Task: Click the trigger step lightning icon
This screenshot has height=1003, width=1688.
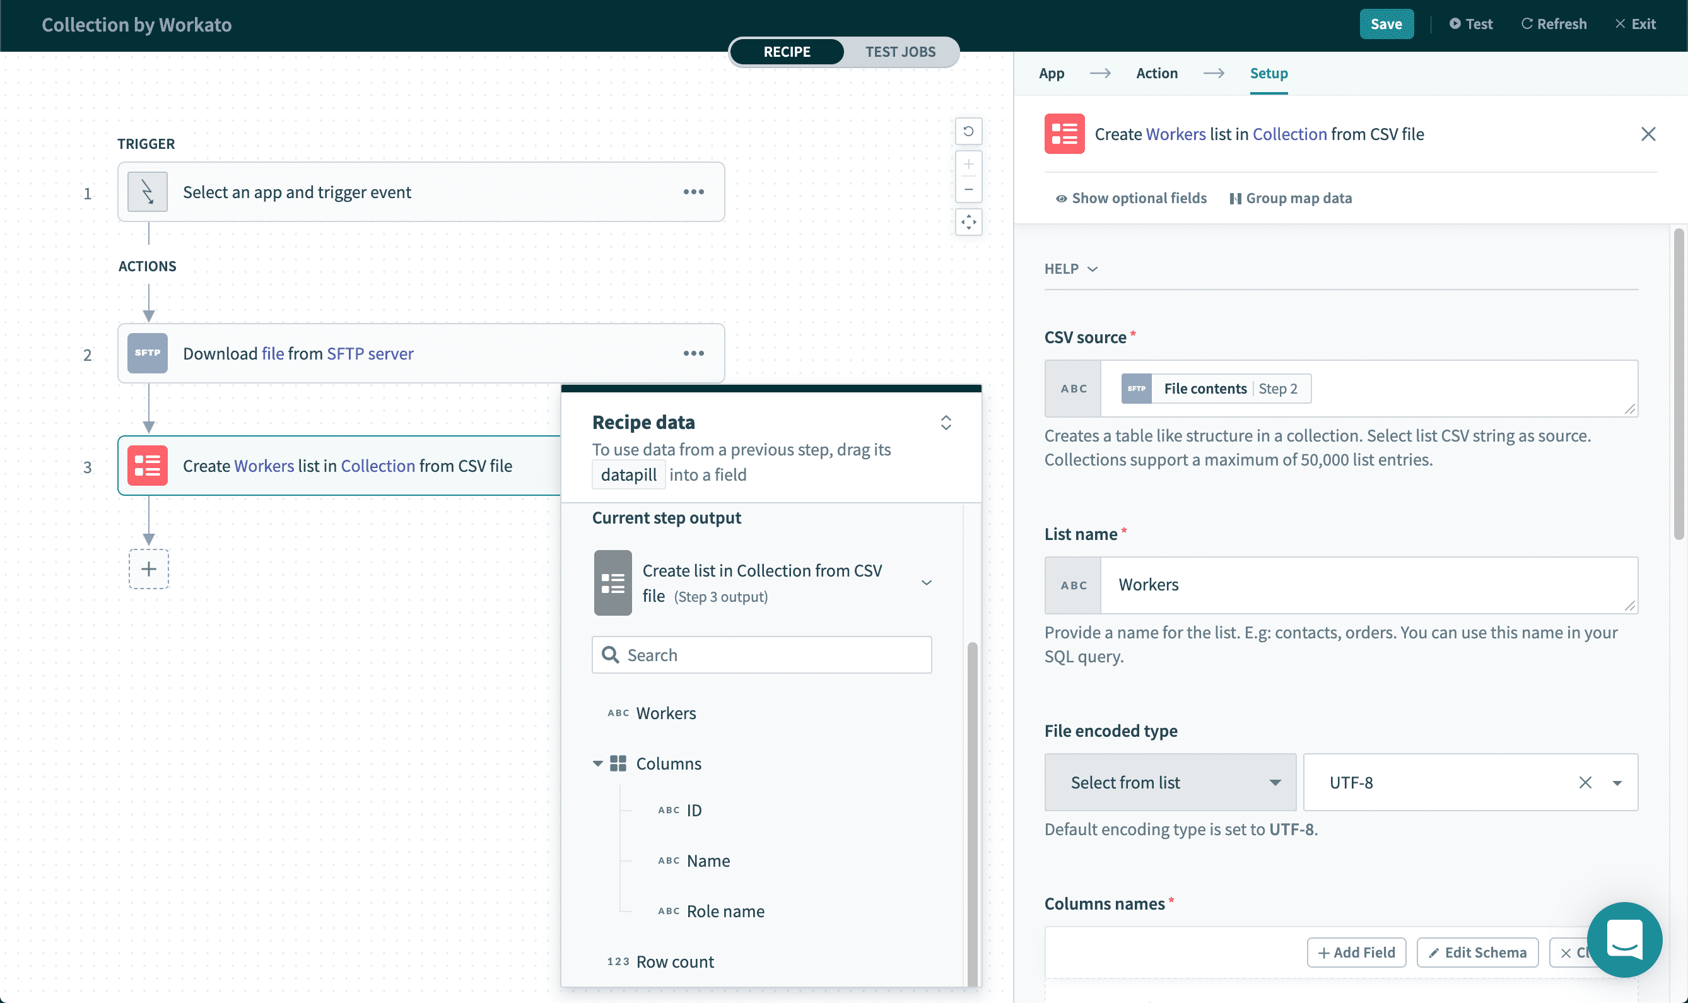Action: (148, 192)
